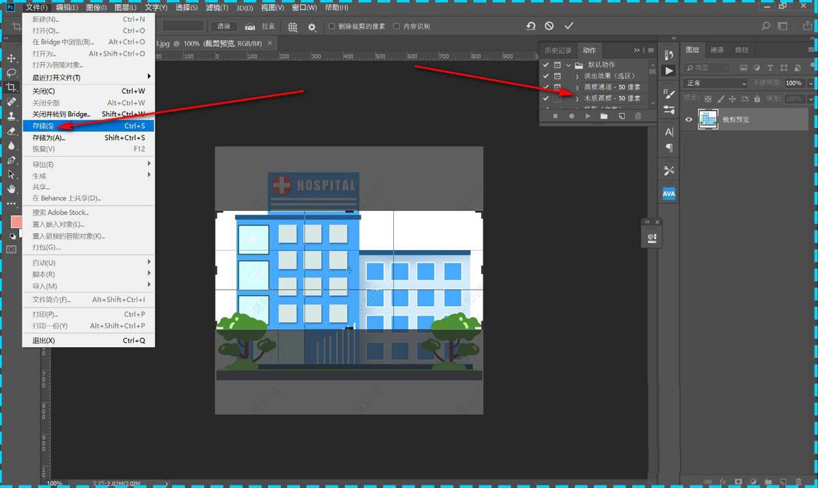Screen dimensions: 818x488
Task: Switch to the 历史记录 tab
Action: coord(558,50)
